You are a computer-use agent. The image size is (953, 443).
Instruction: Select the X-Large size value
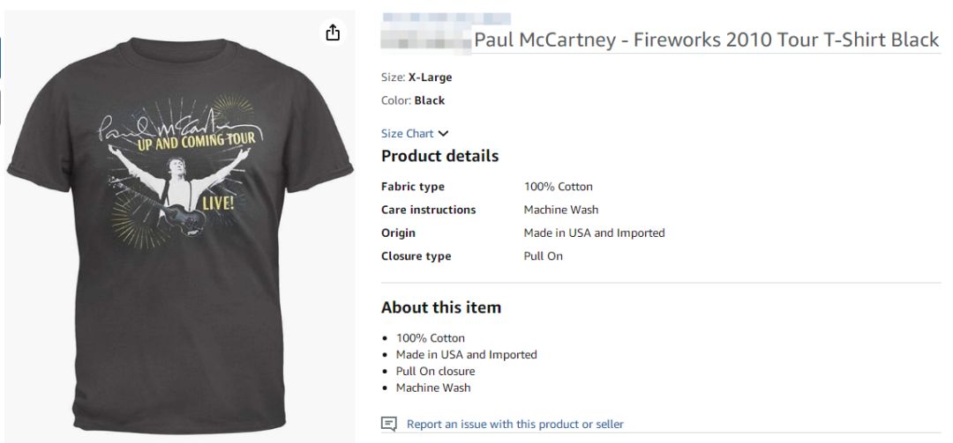click(x=430, y=78)
